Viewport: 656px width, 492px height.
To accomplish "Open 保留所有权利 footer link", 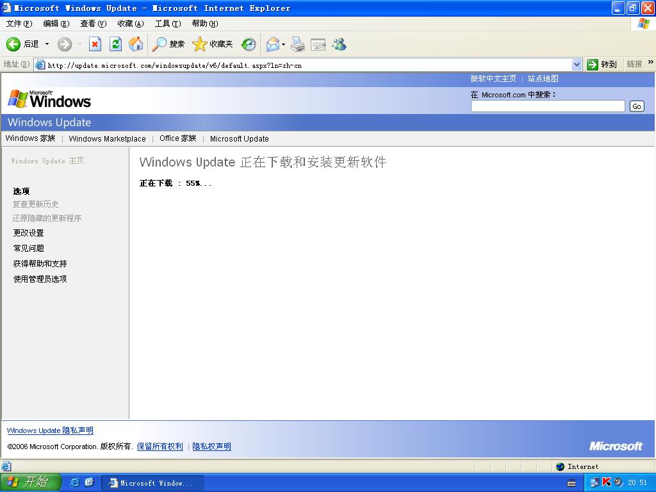I will (x=160, y=447).
